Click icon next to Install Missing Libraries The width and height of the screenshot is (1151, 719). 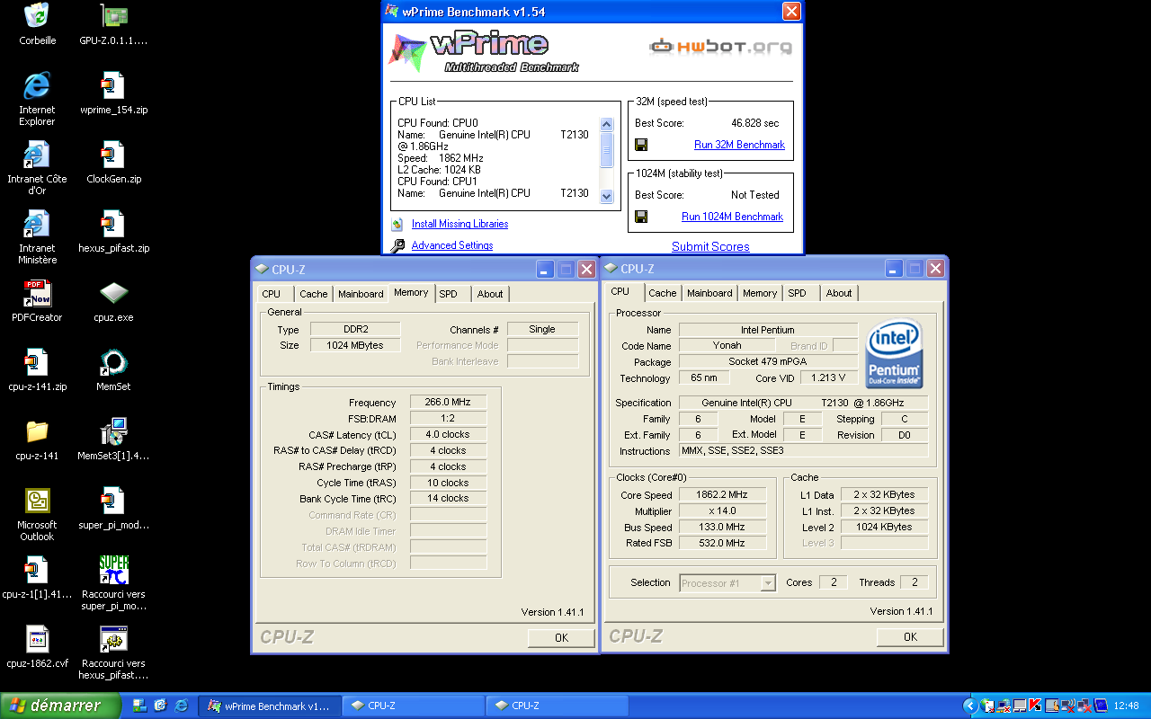tap(397, 225)
